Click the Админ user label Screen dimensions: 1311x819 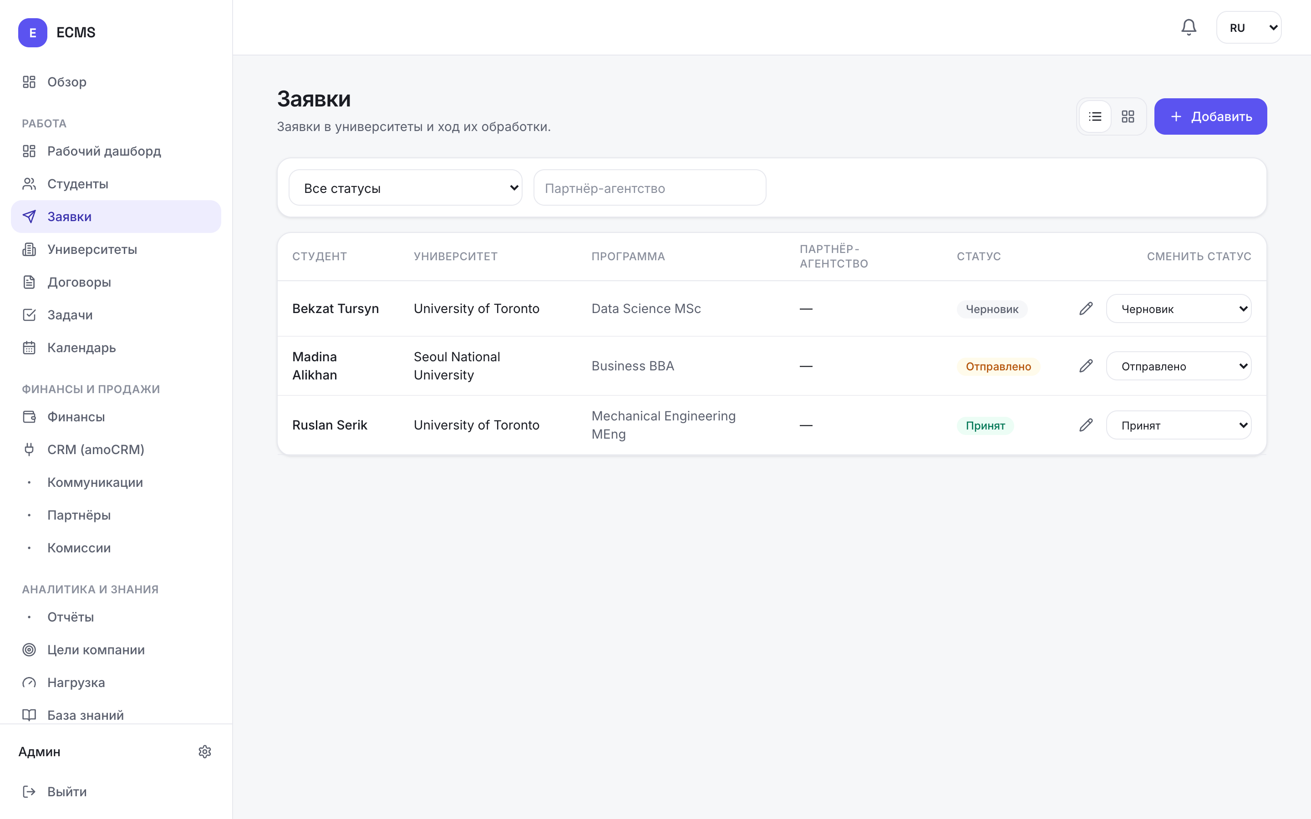[x=40, y=752]
